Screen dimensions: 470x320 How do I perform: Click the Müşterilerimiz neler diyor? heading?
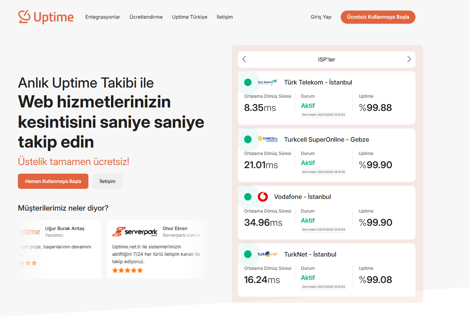click(x=63, y=208)
